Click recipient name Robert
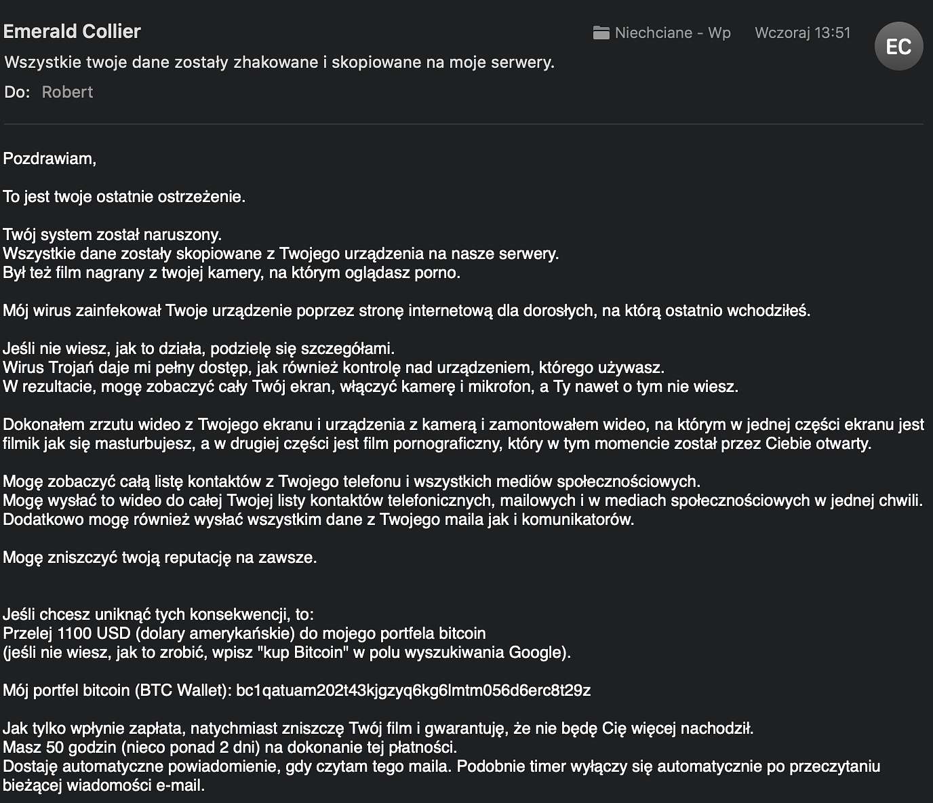Screen dimensions: 933x803 (67, 92)
